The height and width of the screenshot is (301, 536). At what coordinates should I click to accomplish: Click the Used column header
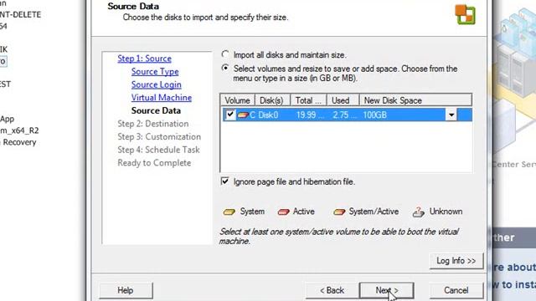(343, 100)
